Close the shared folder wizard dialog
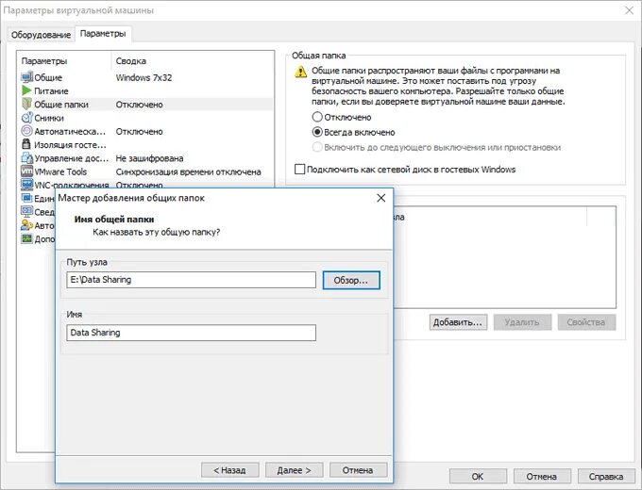 point(381,198)
